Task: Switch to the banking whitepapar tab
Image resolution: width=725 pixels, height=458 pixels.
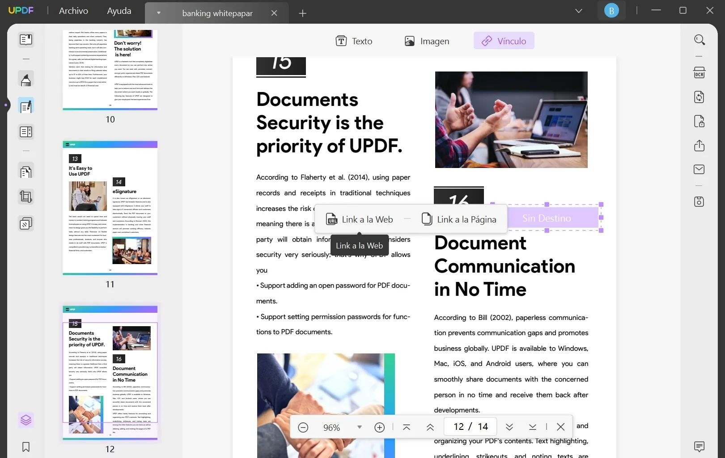Action: coord(217,13)
